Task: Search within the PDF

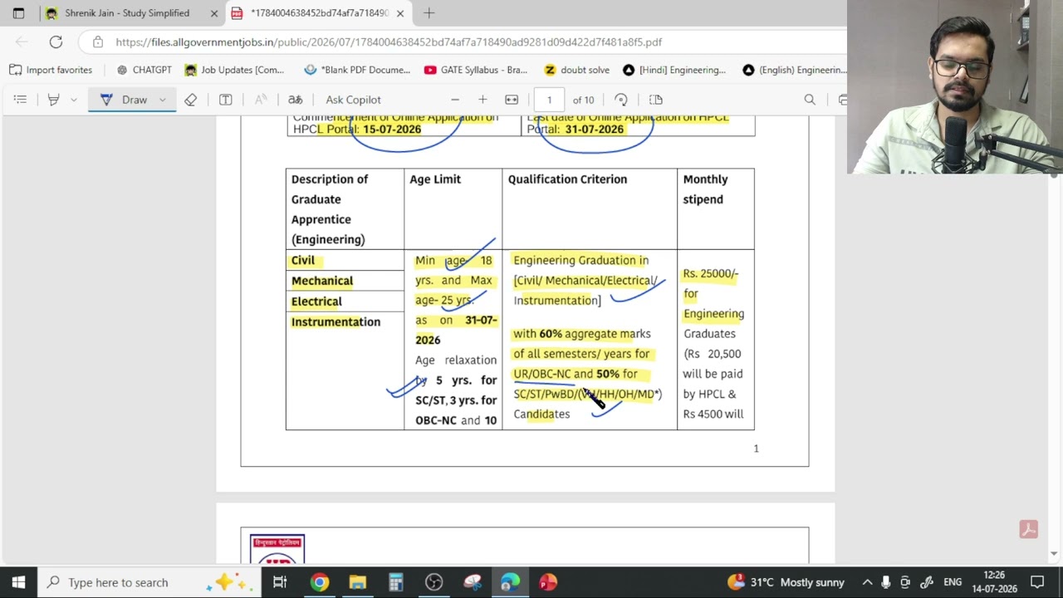Action: tap(810, 100)
